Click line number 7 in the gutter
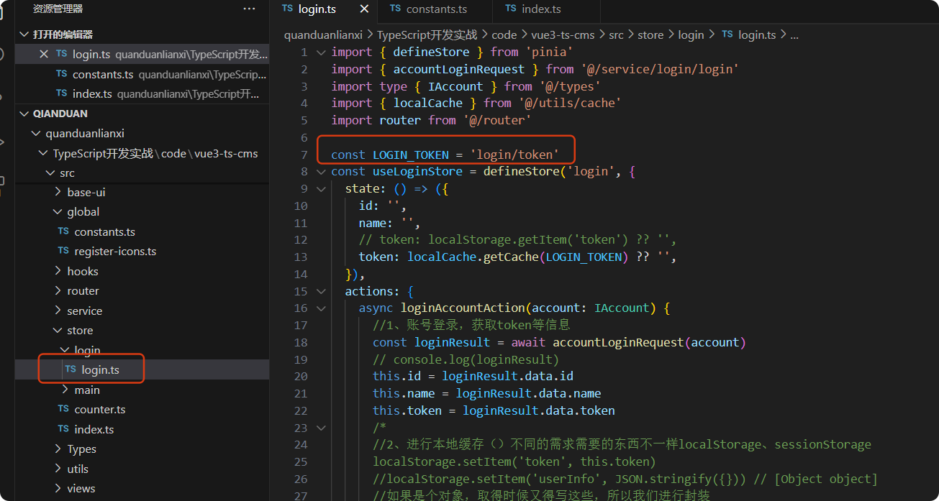939x501 pixels. tap(304, 155)
